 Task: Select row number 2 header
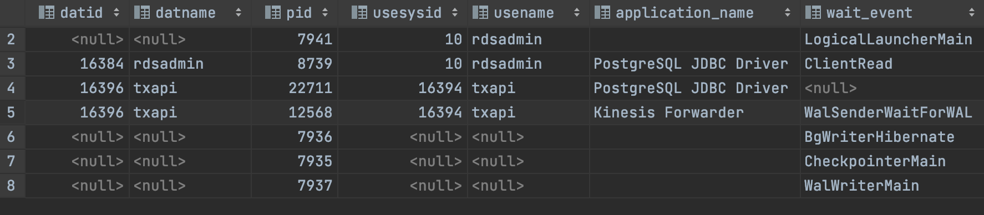click(x=12, y=39)
